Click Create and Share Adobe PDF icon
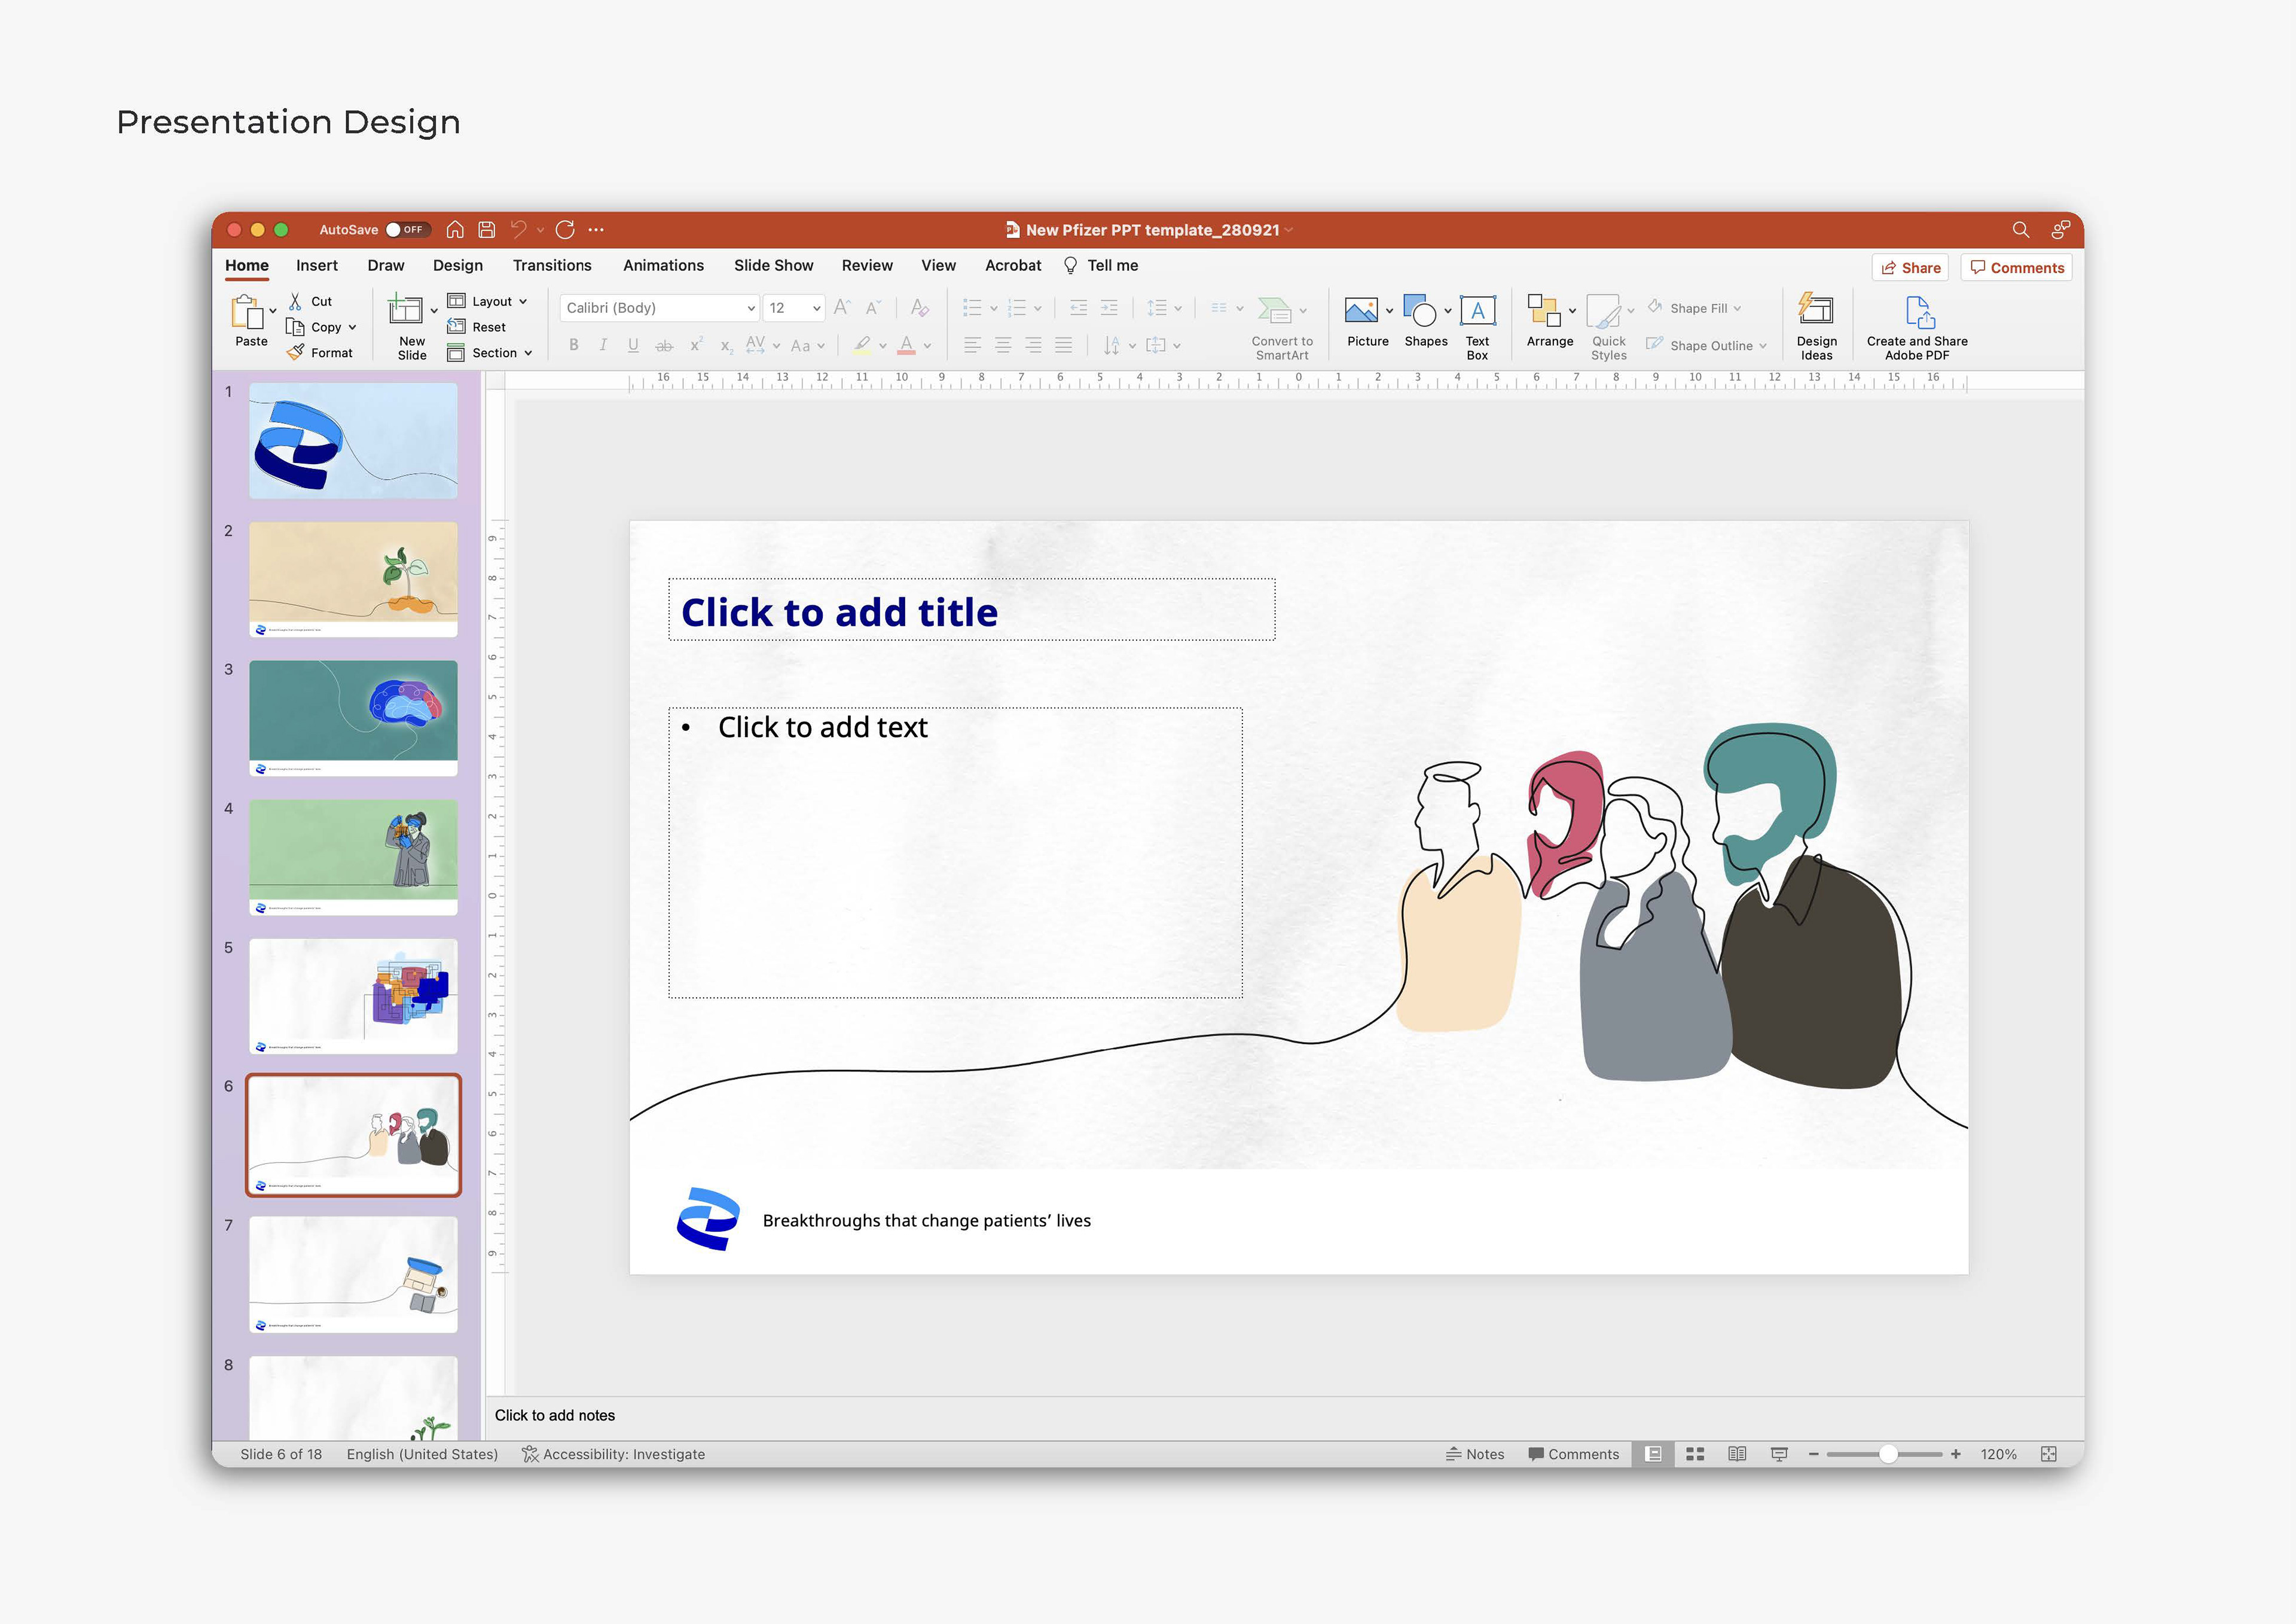This screenshot has height=1624, width=2296. pos(1920,311)
